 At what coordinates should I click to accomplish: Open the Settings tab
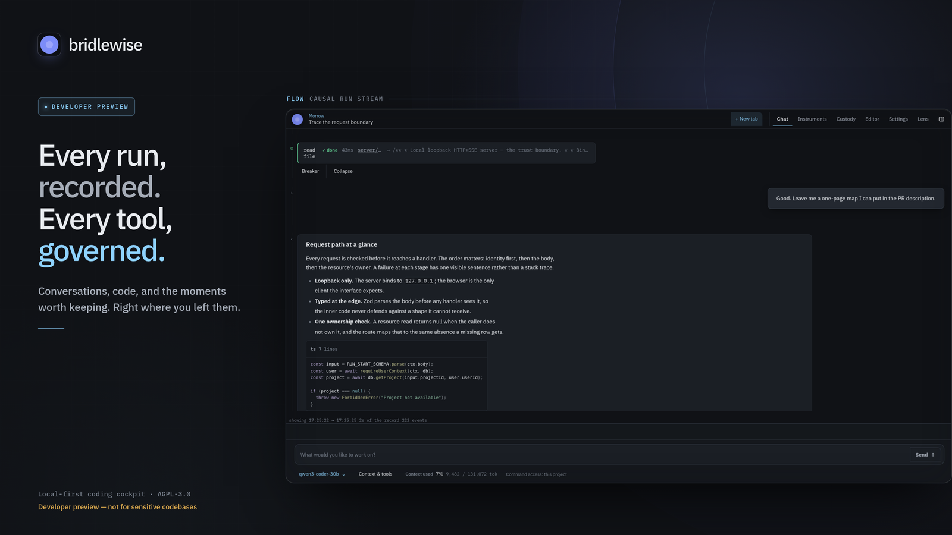[x=898, y=119]
